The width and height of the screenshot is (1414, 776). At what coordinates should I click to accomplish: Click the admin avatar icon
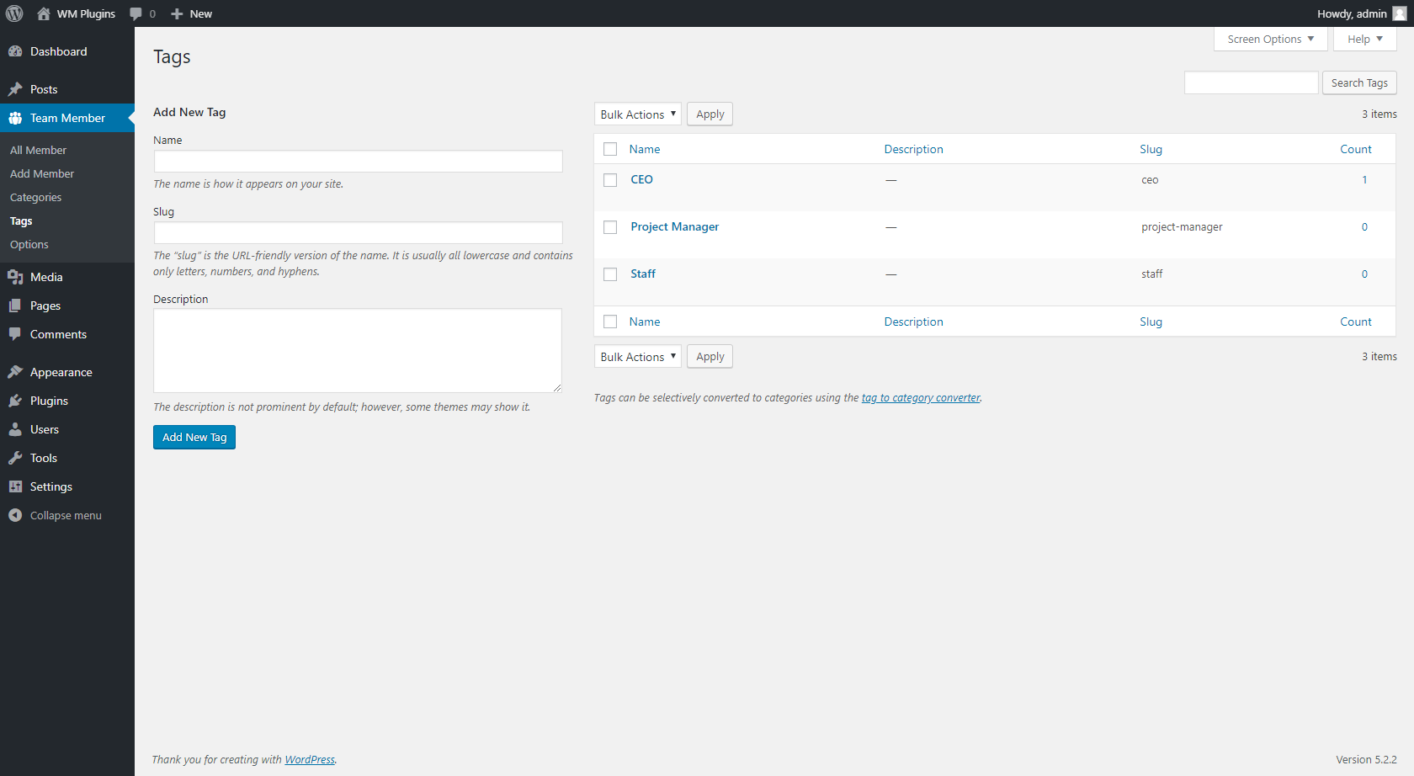click(1400, 13)
